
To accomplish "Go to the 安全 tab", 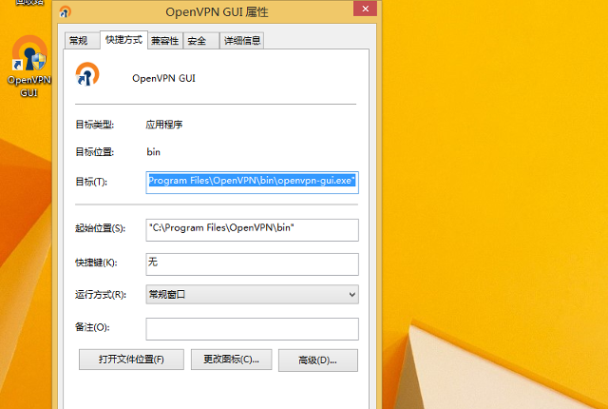I will pyautogui.click(x=201, y=40).
